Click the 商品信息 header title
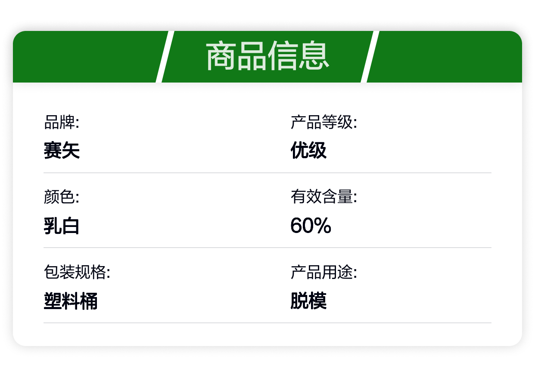Screen dimensions: 535x377 pyautogui.click(x=267, y=57)
